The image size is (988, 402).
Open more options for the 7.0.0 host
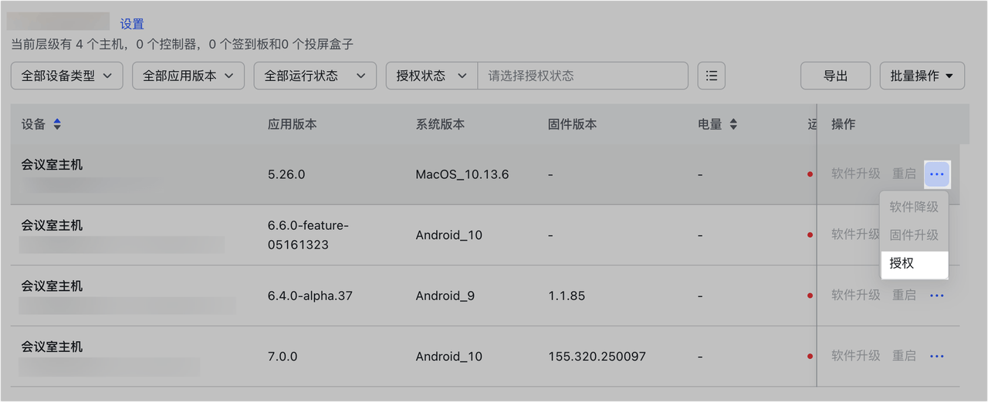pos(937,356)
